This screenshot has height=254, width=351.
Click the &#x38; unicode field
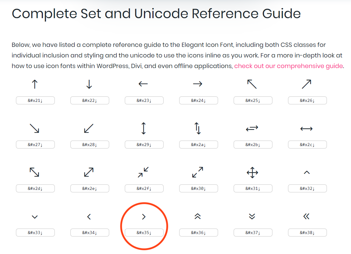(307, 233)
